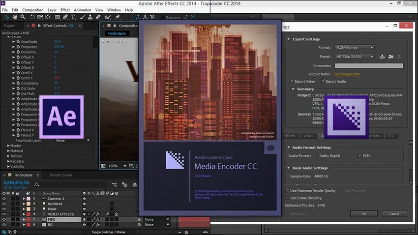Switch to the Render Queue tab
The image size is (418, 235).
[61, 176]
